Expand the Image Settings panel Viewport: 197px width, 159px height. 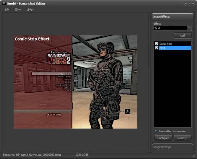tap(173, 147)
